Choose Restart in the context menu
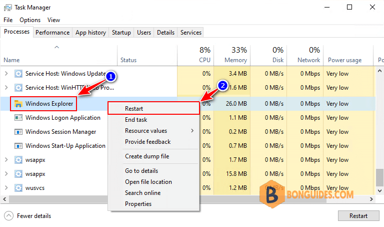The image size is (384, 227). (x=153, y=108)
